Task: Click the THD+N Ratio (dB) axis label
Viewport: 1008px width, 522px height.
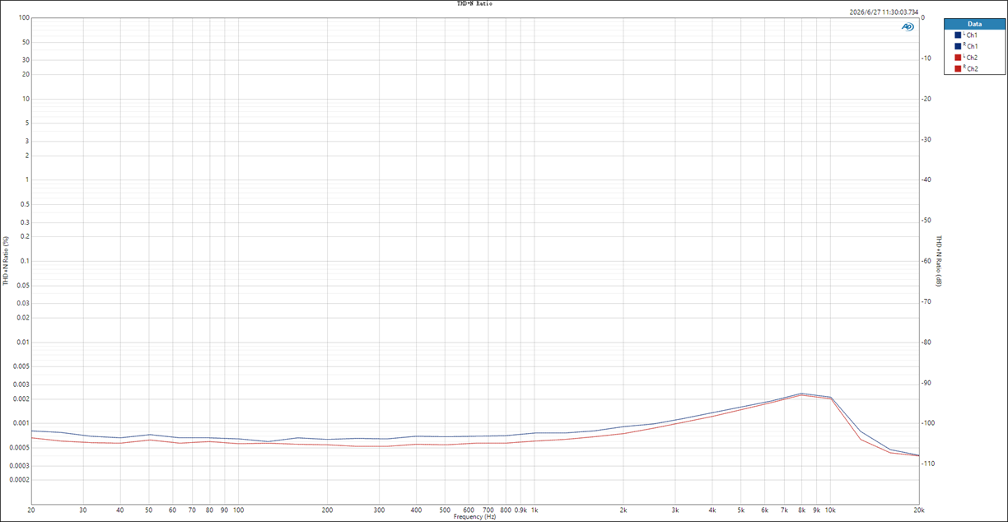Action: pos(938,261)
